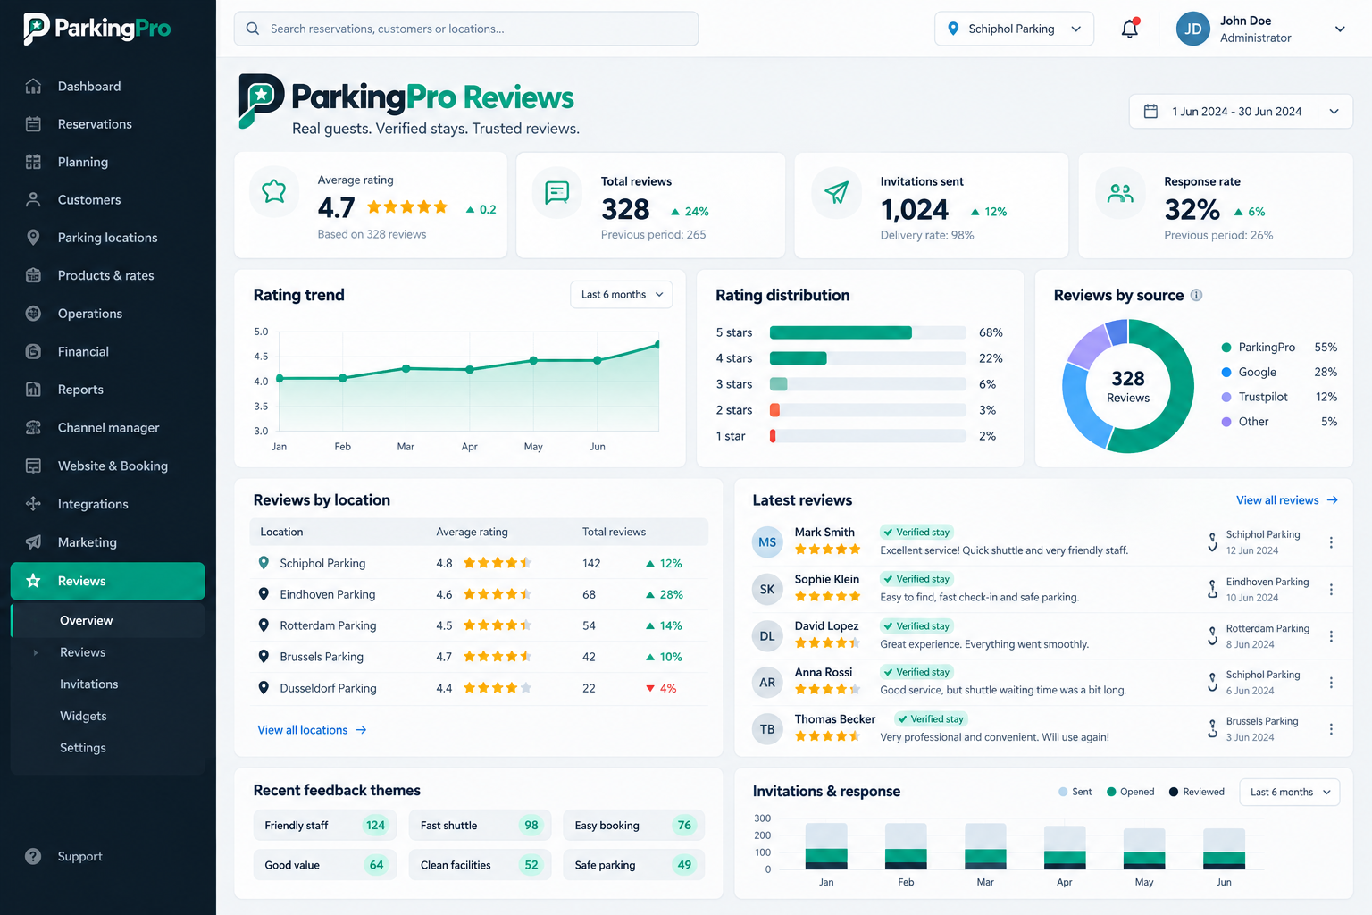1372x915 pixels.
Task: Click the Clean facilities theme chip
Action: (x=480, y=865)
